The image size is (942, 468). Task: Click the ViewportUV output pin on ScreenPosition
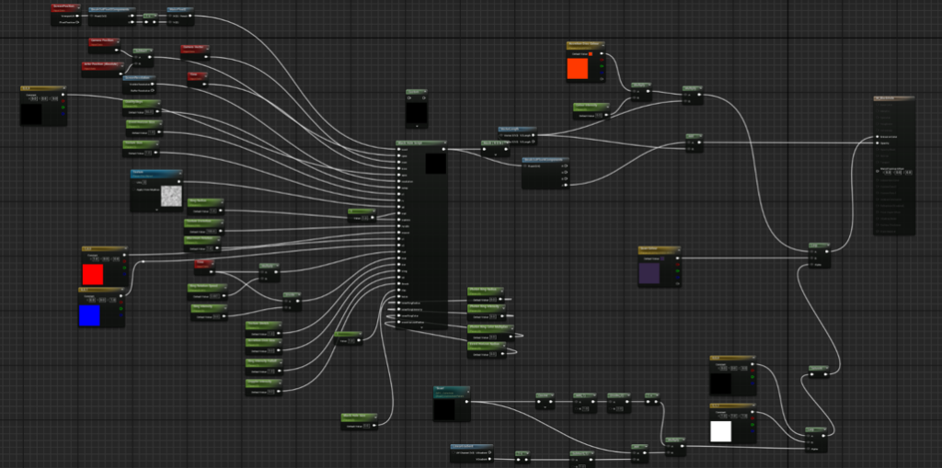[x=78, y=17]
